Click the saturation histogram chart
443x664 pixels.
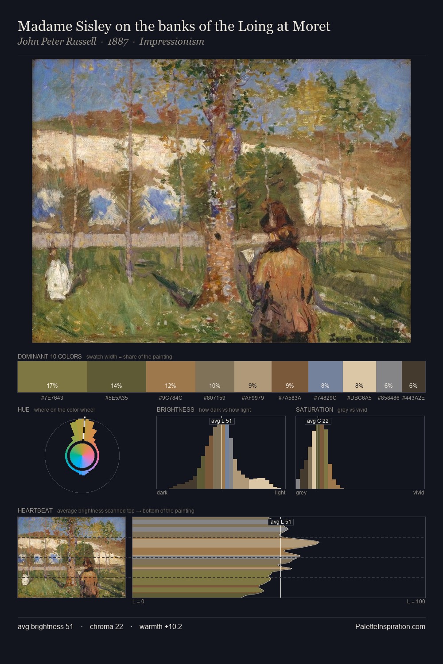(x=360, y=452)
